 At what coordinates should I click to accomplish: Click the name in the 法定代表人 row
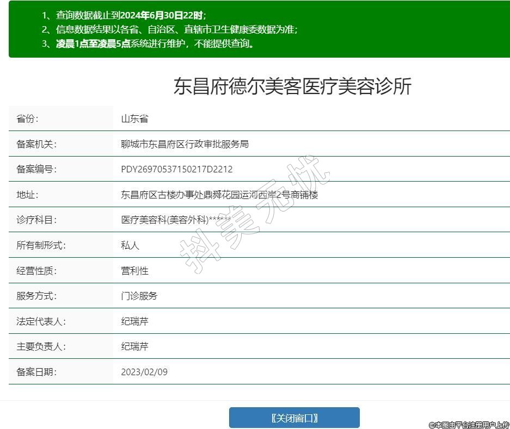pos(134,321)
